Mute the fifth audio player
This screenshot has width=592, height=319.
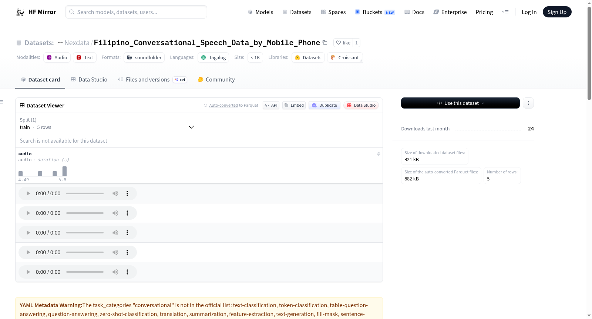coord(115,272)
